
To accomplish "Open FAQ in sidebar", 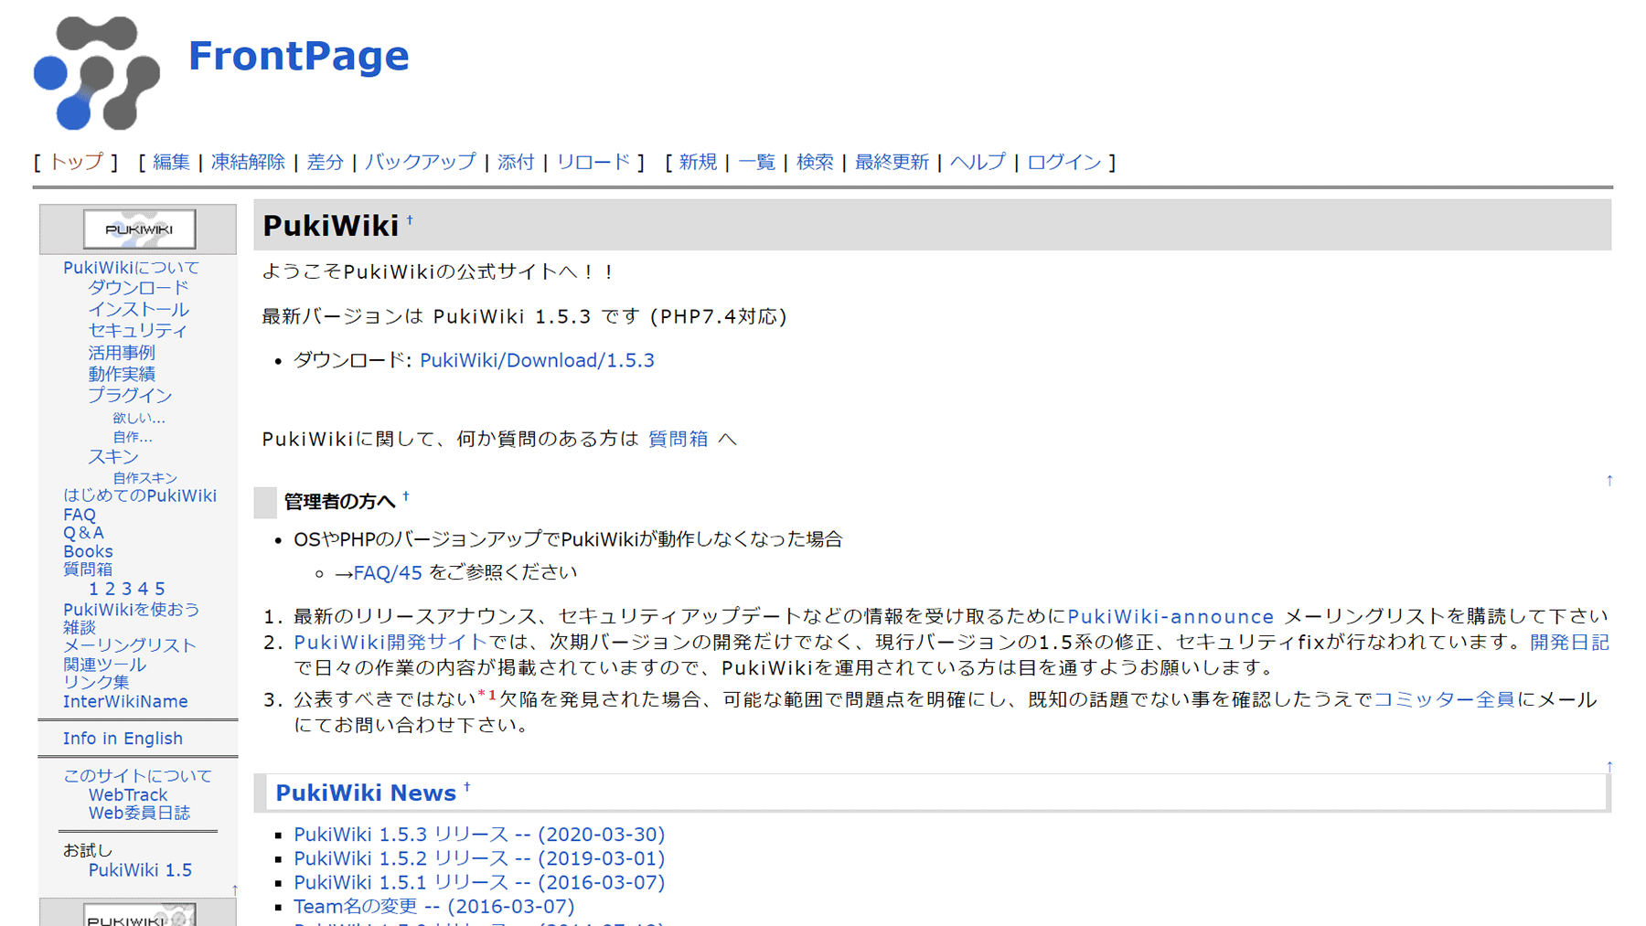I will [80, 515].
